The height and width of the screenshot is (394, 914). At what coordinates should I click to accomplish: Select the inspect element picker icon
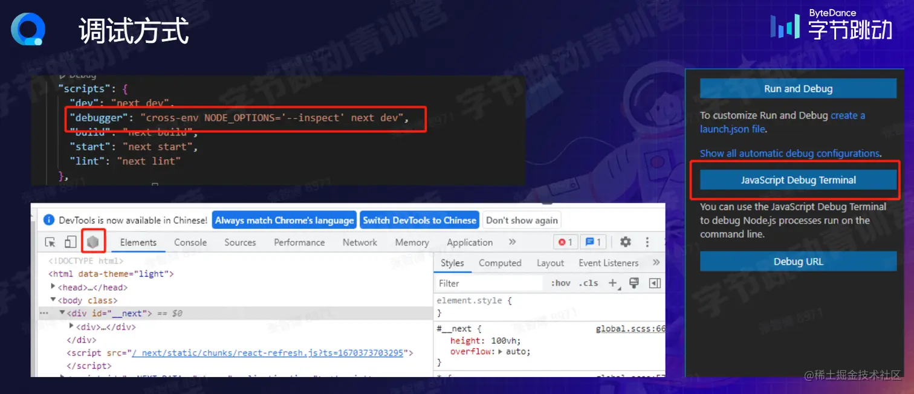50,242
